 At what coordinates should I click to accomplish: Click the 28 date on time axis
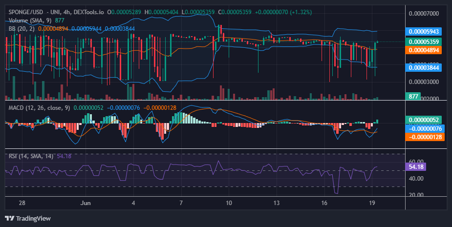pos(22,203)
